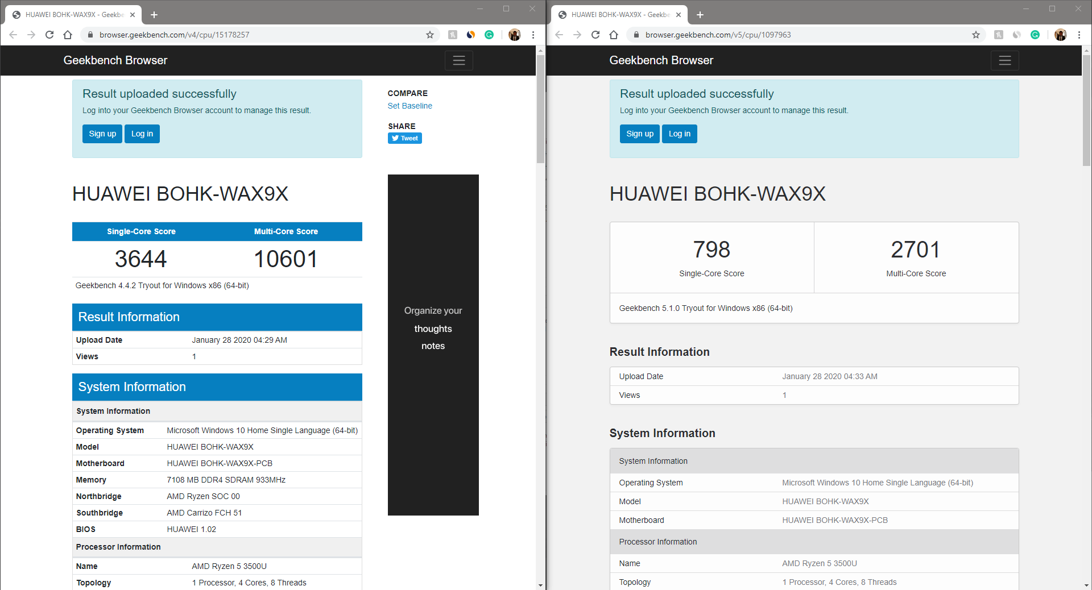Click the single-core score 3644

click(x=140, y=259)
